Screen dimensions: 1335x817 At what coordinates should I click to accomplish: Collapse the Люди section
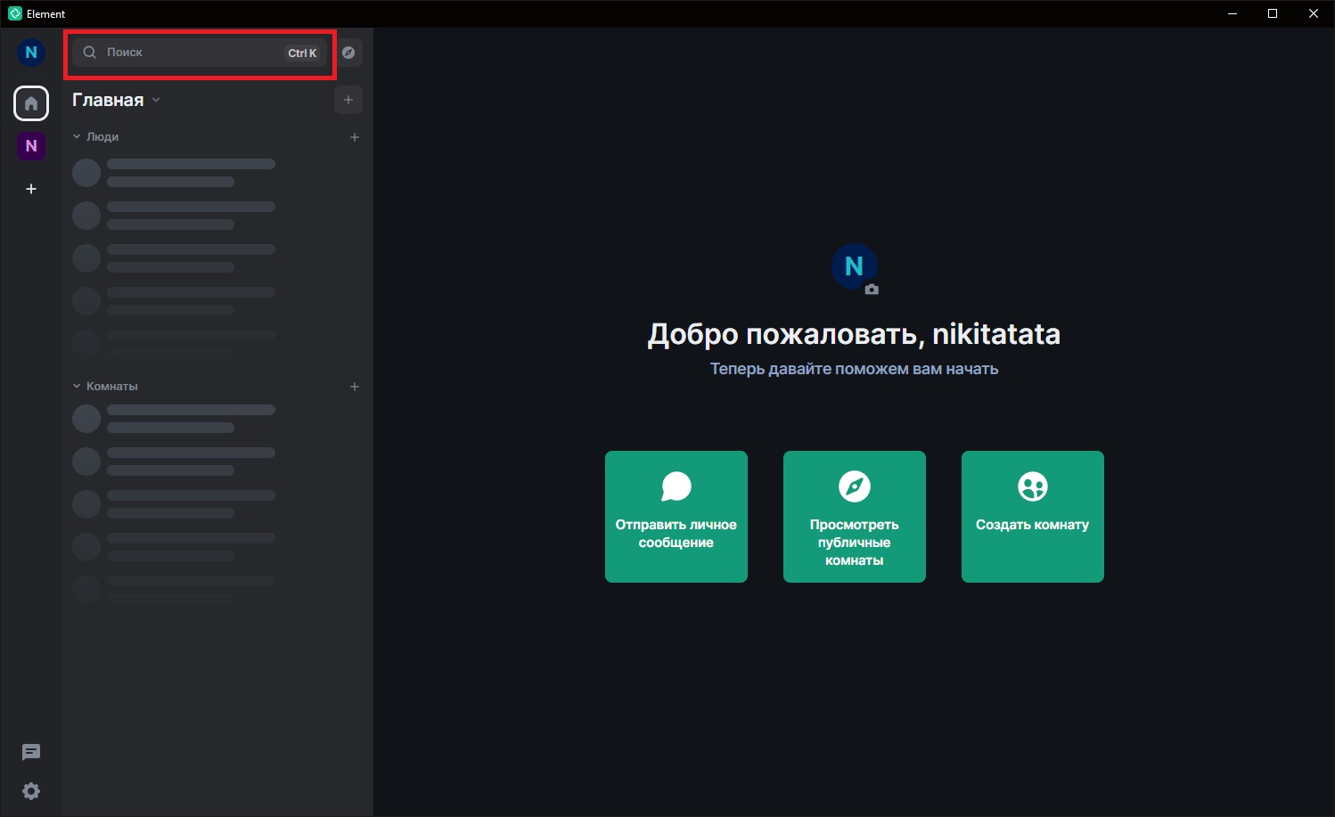click(x=95, y=137)
